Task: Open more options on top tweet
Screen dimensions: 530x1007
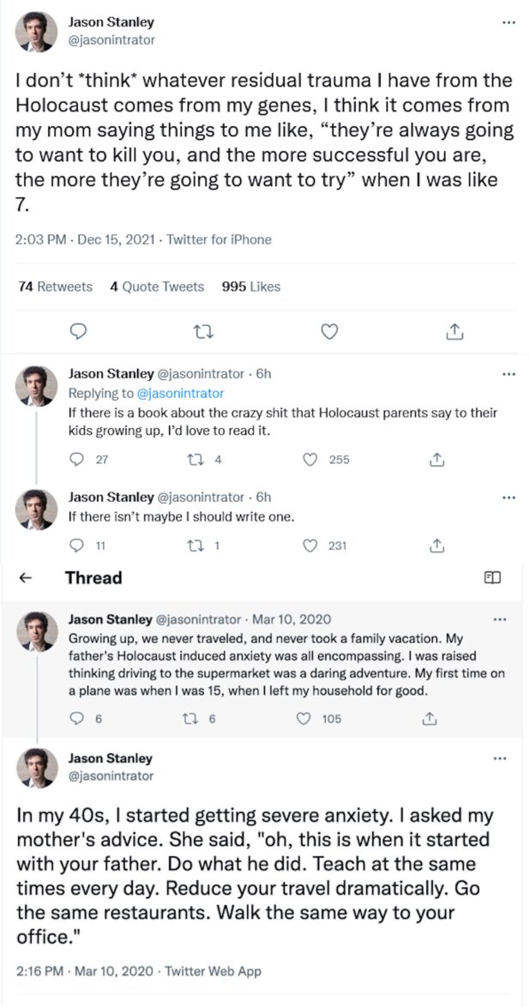Action: coord(509,22)
